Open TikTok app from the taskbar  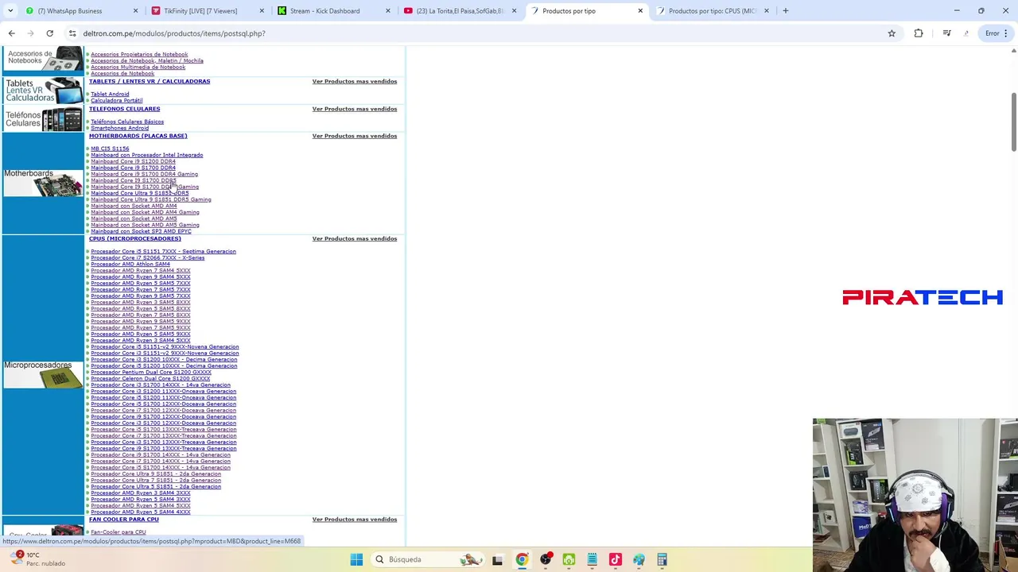tap(615, 559)
